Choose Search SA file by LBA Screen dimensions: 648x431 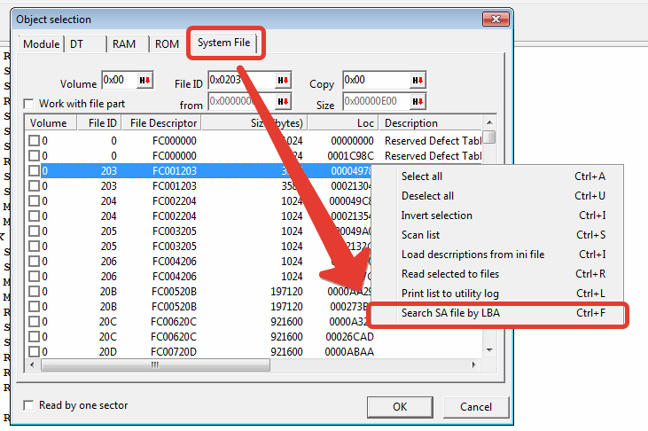[497, 313]
